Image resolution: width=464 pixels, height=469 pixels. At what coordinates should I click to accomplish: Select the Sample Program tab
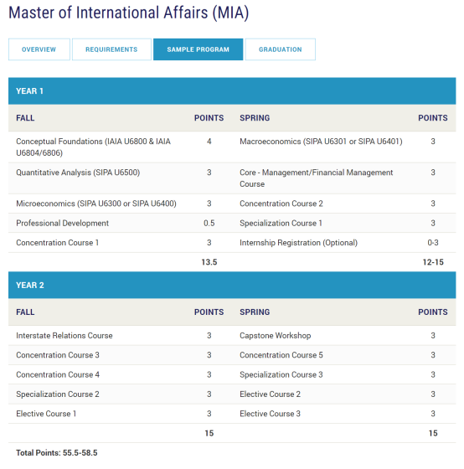(198, 49)
